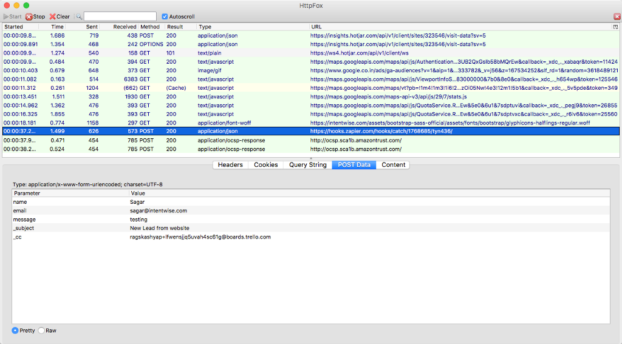Click the Parameter column header
Screen dimensions: 622x344
pos(70,194)
